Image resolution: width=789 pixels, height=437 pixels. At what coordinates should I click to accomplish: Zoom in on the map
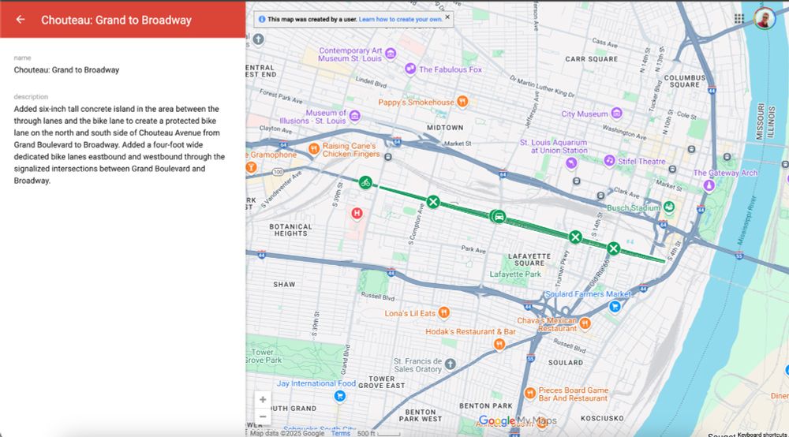tap(263, 400)
